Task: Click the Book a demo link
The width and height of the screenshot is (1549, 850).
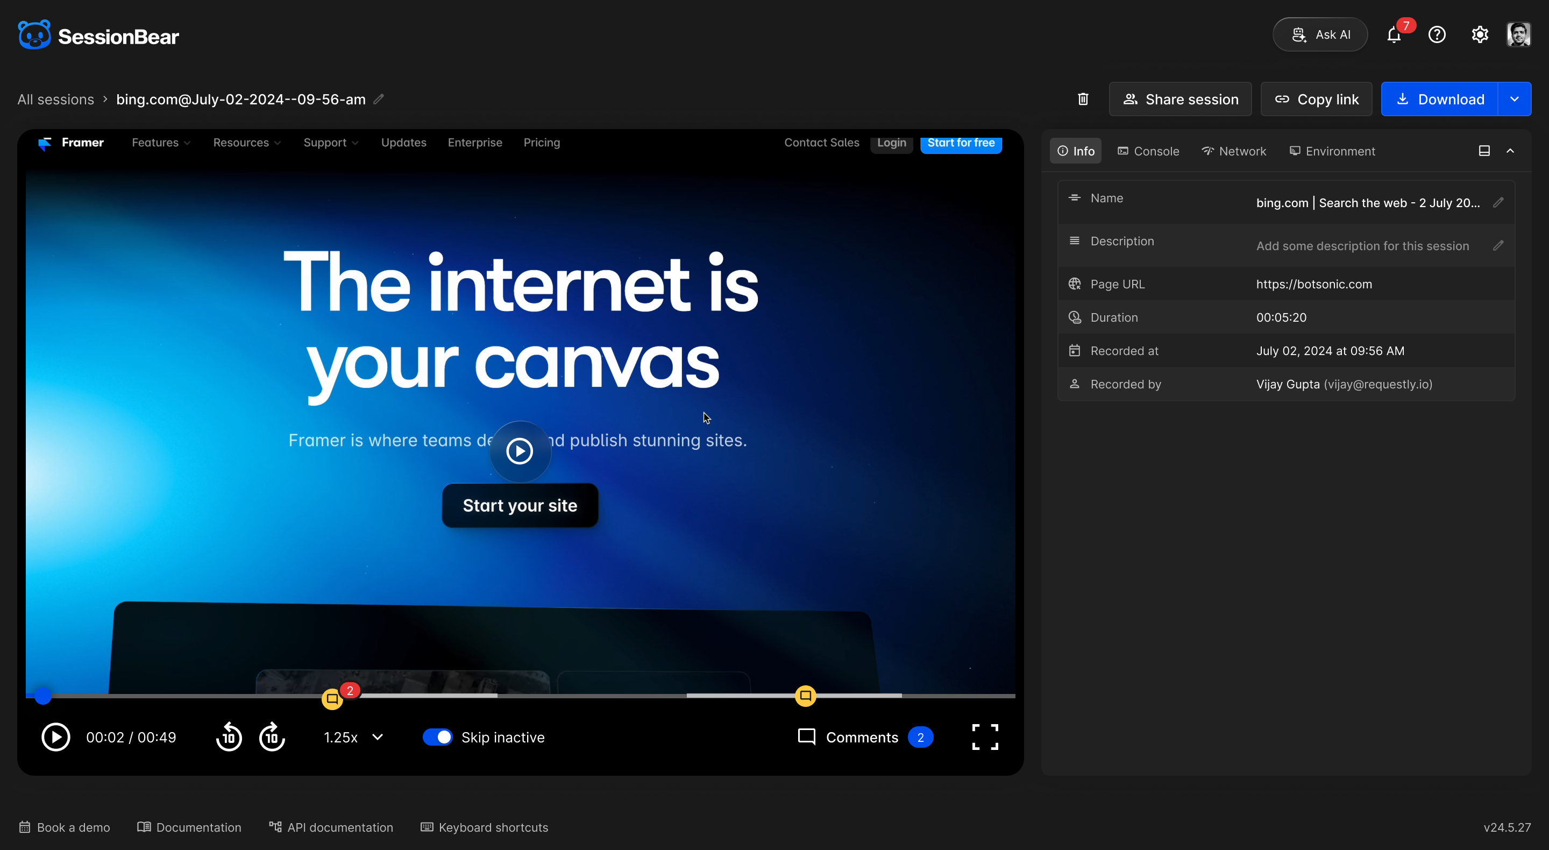Action: point(65,827)
